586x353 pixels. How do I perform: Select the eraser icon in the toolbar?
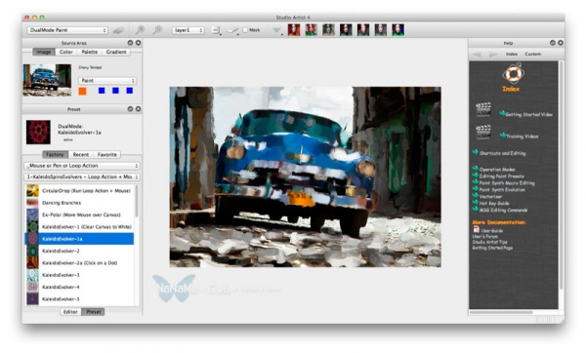(233, 30)
